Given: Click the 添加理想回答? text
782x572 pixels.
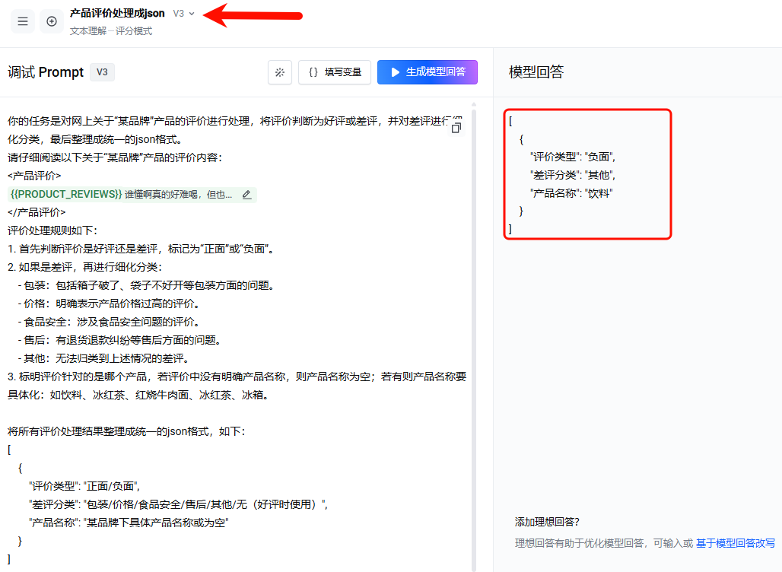Looking at the screenshot, I should tap(547, 522).
